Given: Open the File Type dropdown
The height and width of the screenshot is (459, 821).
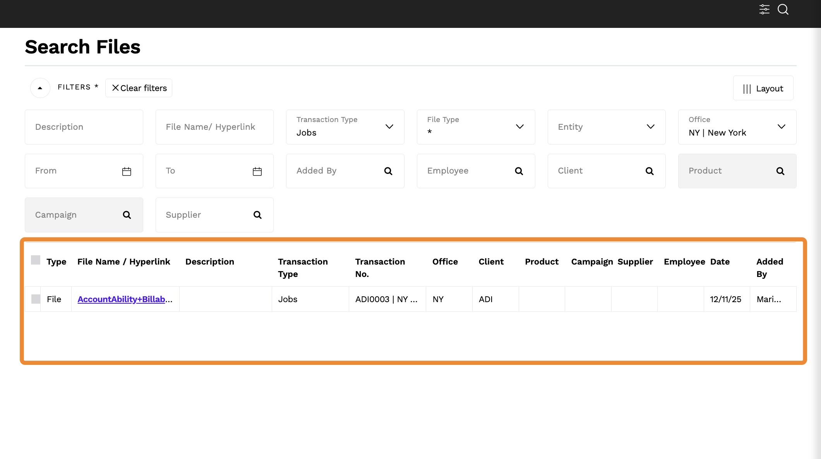Looking at the screenshot, I should [x=520, y=127].
